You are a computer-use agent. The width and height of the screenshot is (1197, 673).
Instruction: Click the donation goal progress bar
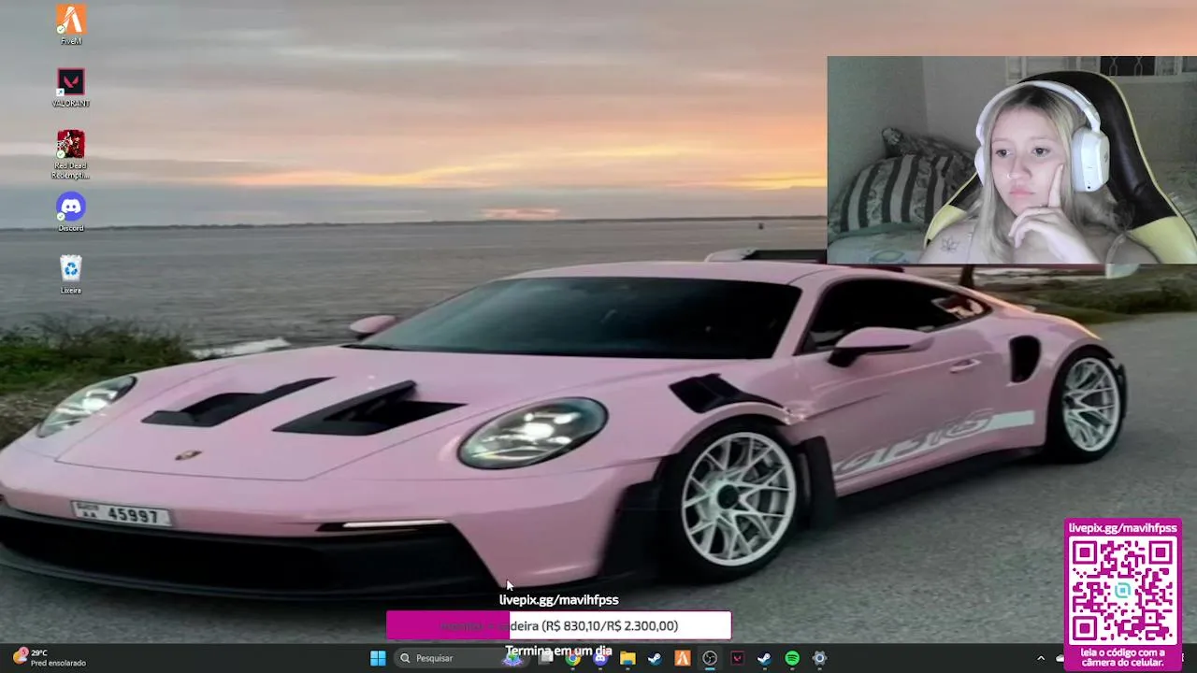(x=558, y=625)
